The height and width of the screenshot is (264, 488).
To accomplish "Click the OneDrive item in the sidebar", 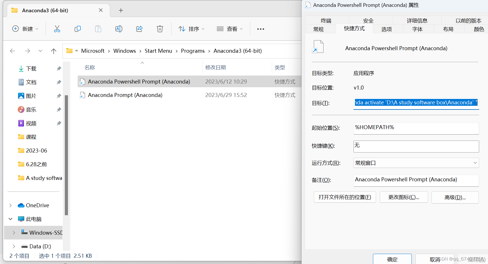I will [x=37, y=205].
